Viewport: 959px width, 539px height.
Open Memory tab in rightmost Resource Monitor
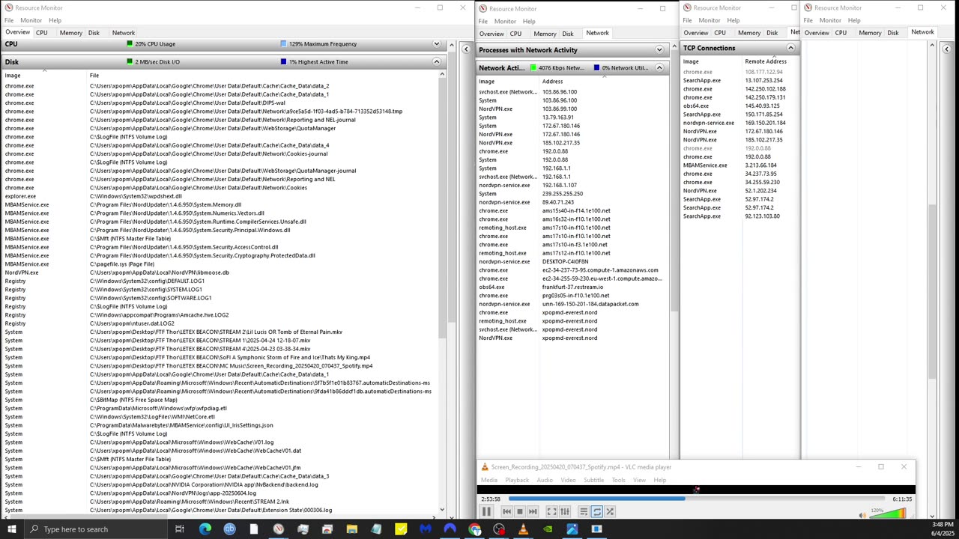870,33
